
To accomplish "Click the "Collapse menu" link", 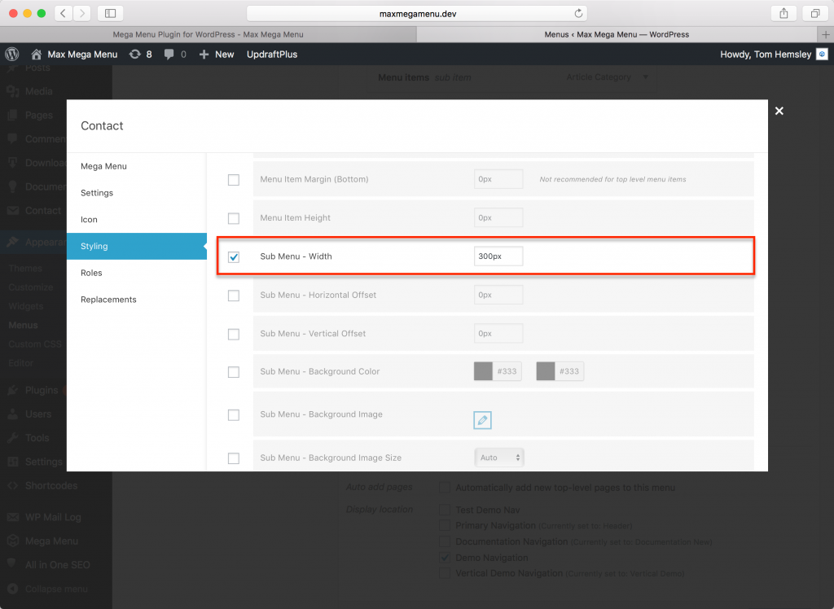I will [49, 589].
